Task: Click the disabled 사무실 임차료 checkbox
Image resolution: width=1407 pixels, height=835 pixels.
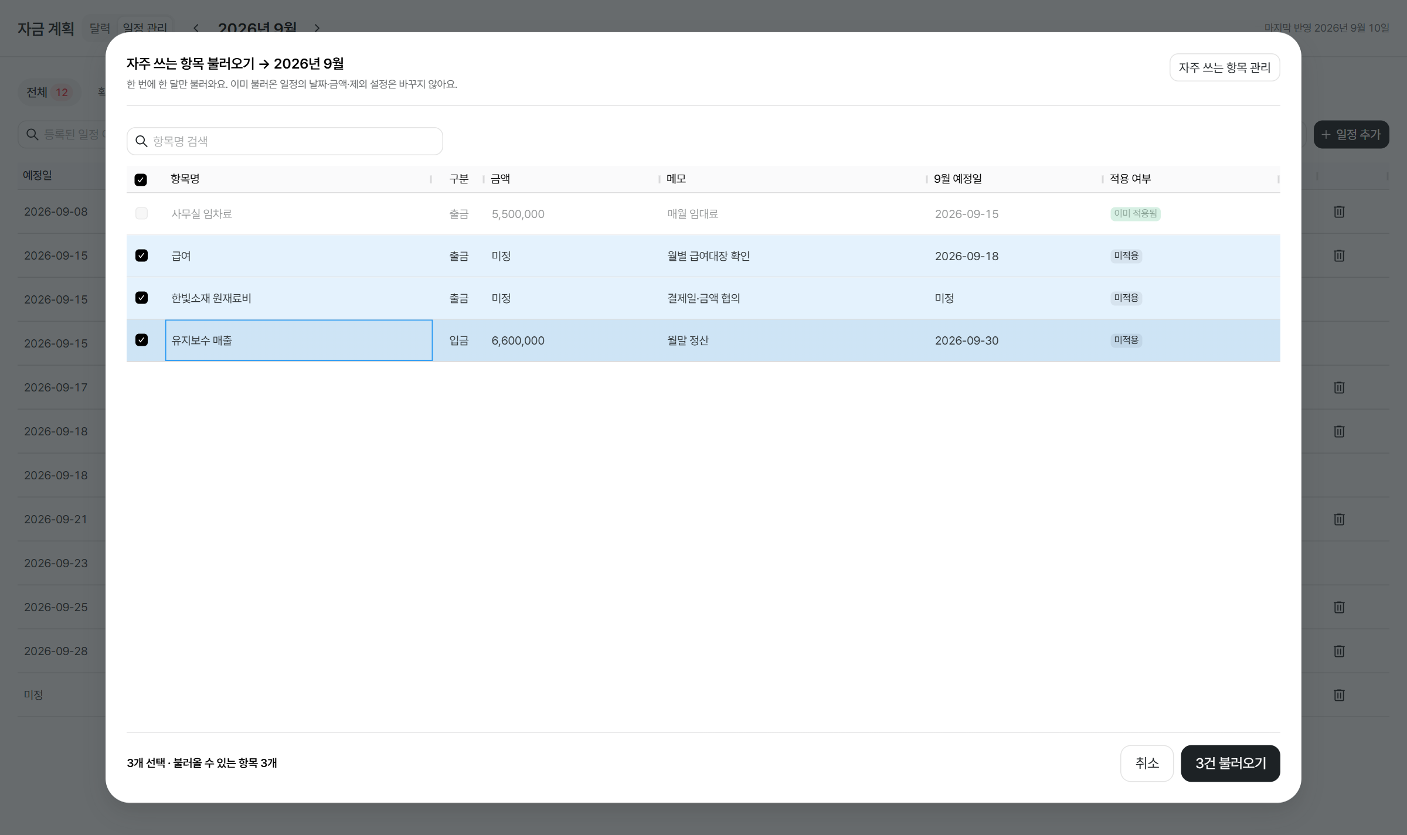Action: tap(141, 213)
